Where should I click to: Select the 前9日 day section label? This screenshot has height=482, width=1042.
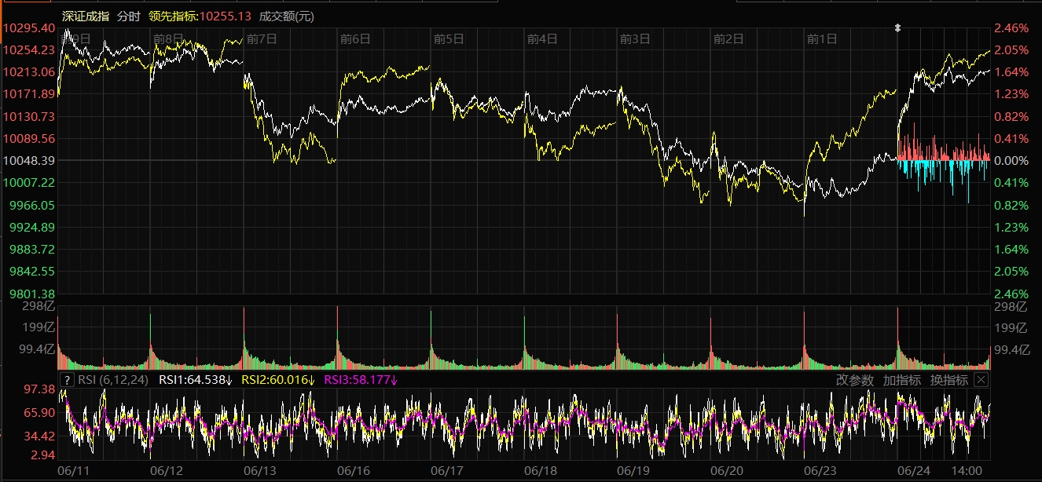(x=75, y=38)
